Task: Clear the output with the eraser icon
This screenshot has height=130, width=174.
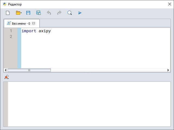Action: click(7, 77)
